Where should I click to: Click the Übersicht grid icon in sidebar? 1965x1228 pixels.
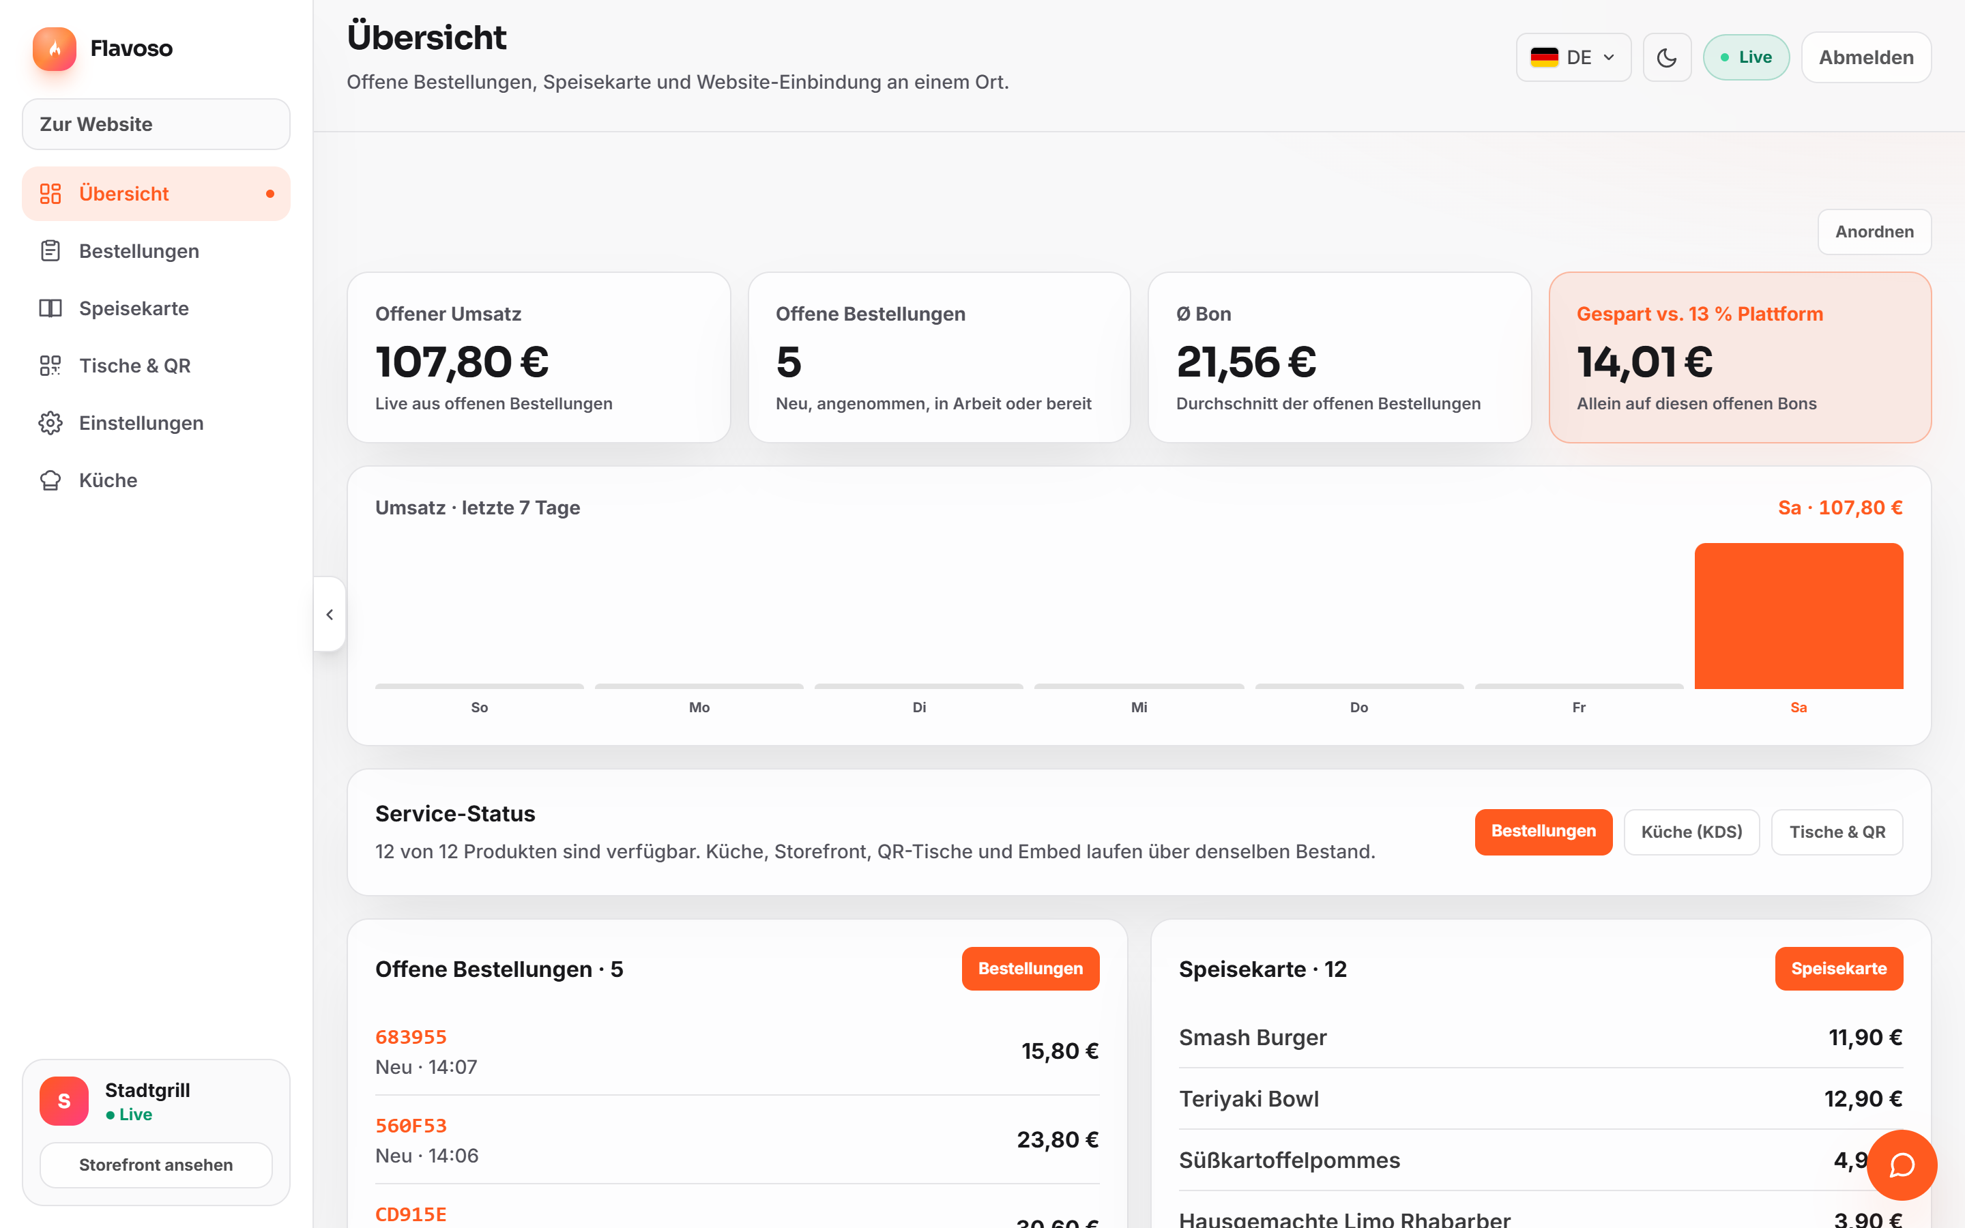(x=50, y=193)
